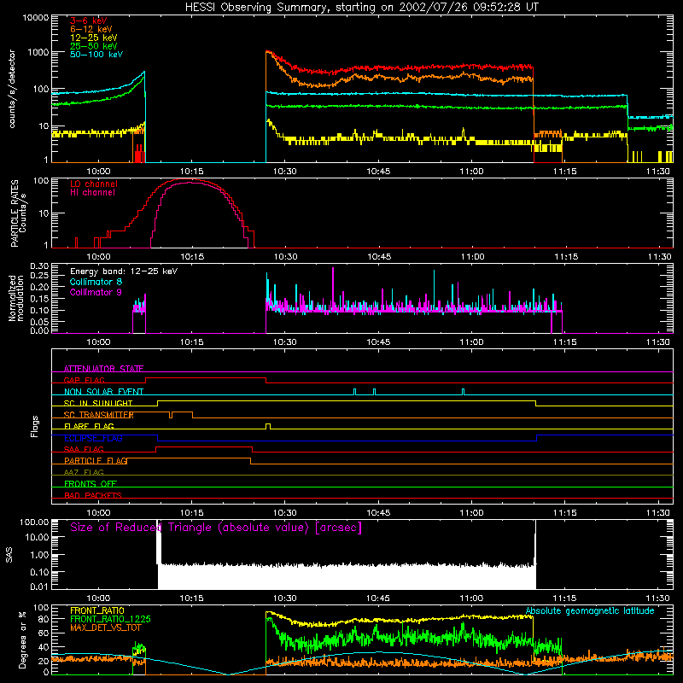Click the HI channel legend entry
The height and width of the screenshot is (683, 683).
(92, 193)
